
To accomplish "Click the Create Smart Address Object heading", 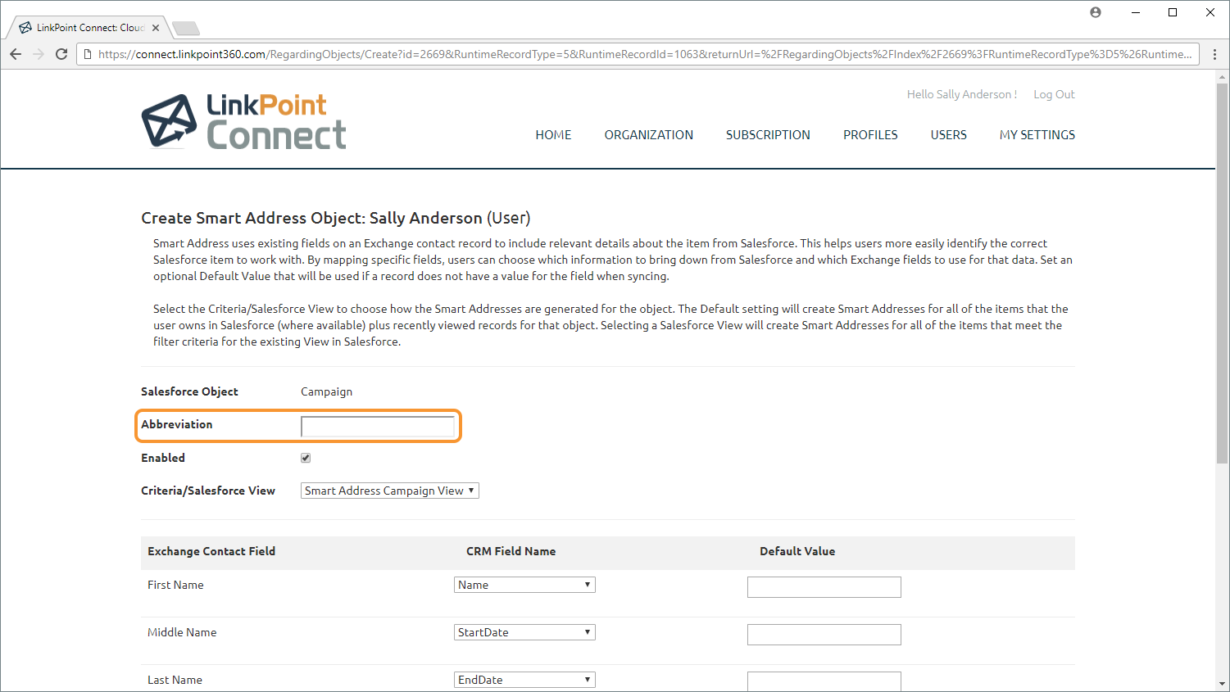I will click(336, 218).
